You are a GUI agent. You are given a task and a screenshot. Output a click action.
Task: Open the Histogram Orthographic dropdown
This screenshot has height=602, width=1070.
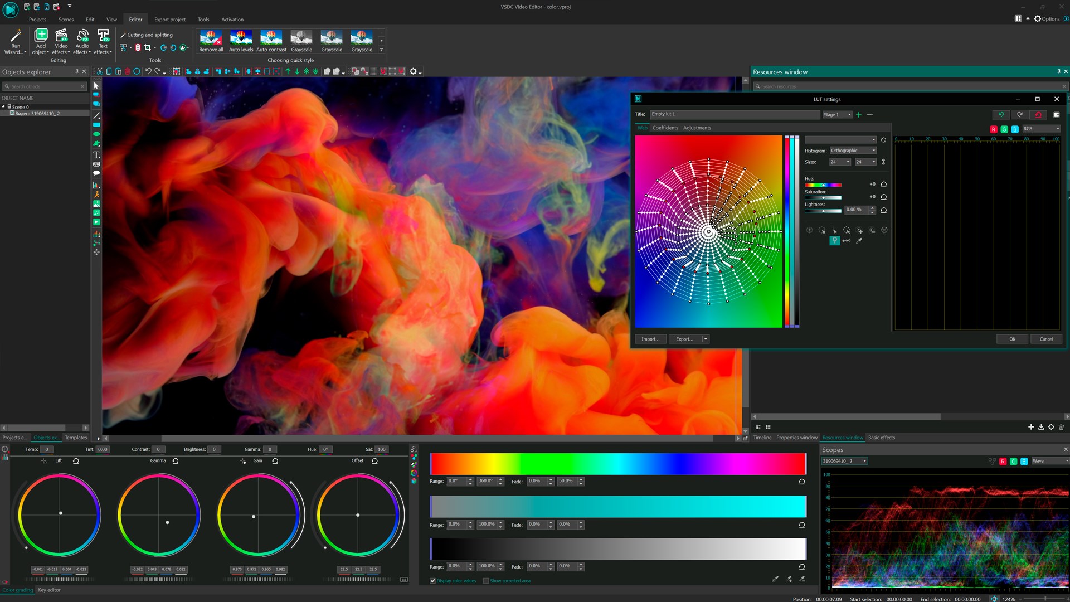(x=852, y=151)
